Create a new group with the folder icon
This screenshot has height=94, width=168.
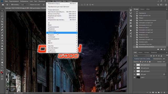(x=159, y=92)
